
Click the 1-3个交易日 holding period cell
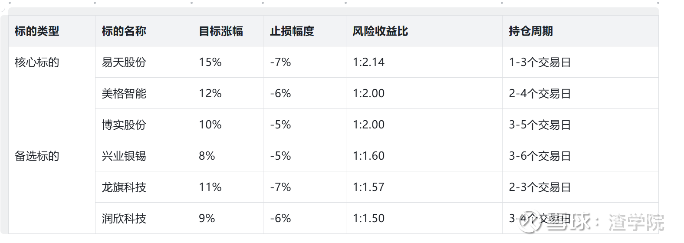point(539,62)
